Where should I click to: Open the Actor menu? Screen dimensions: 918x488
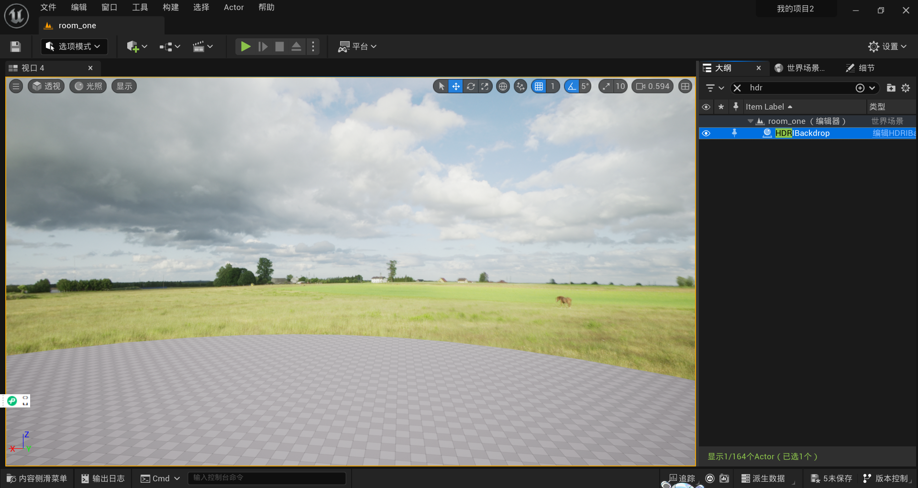click(234, 7)
